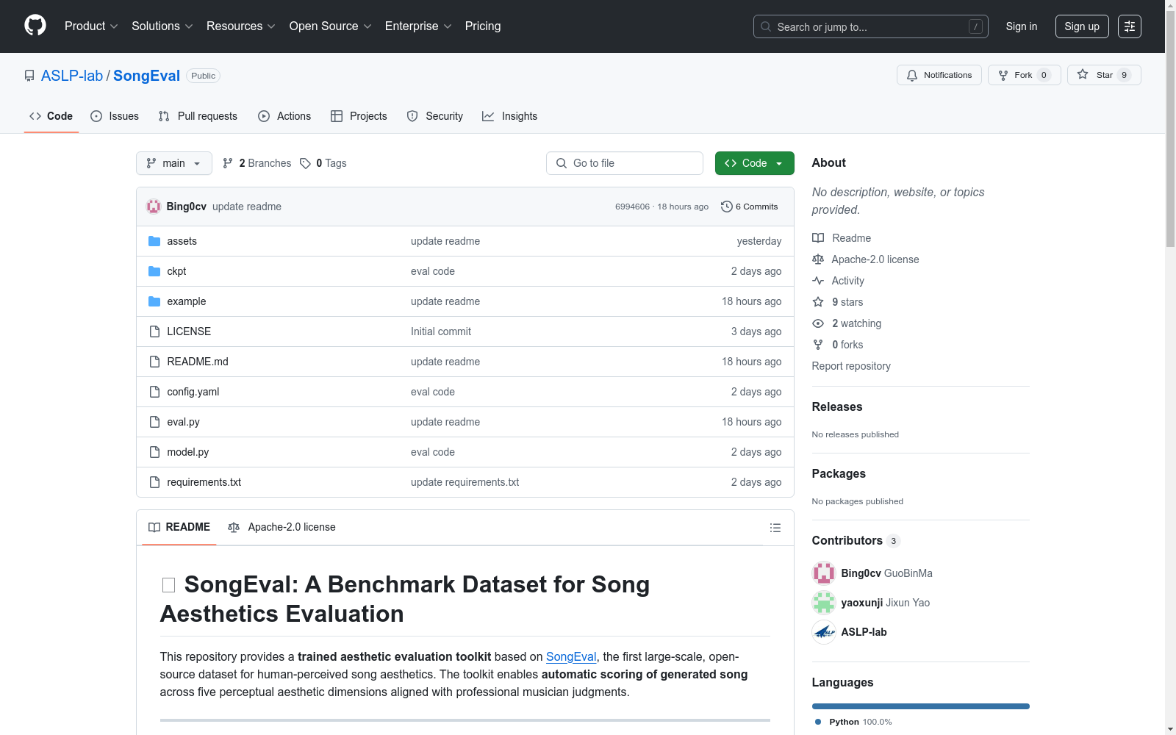Open the main branch selector dropdown
1176x735 pixels.
tap(174, 163)
